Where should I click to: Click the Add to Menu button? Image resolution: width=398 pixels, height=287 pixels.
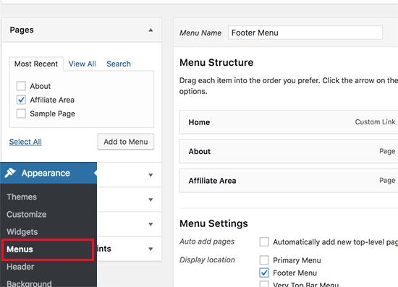pyautogui.click(x=126, y=142)
